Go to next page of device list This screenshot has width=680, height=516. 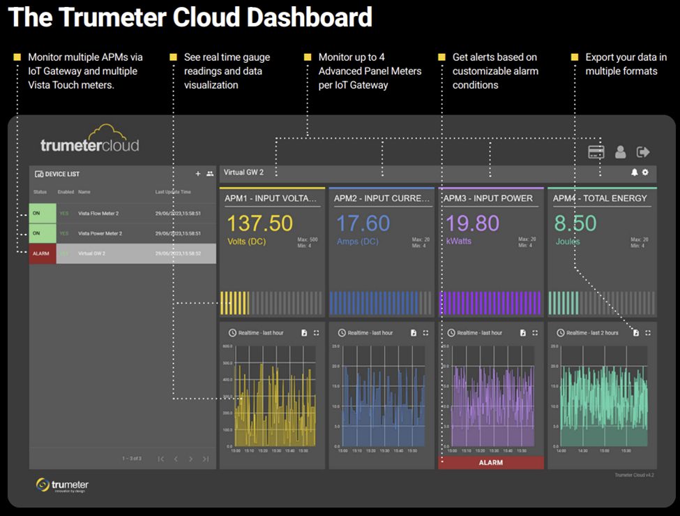(x=190, y=459)
